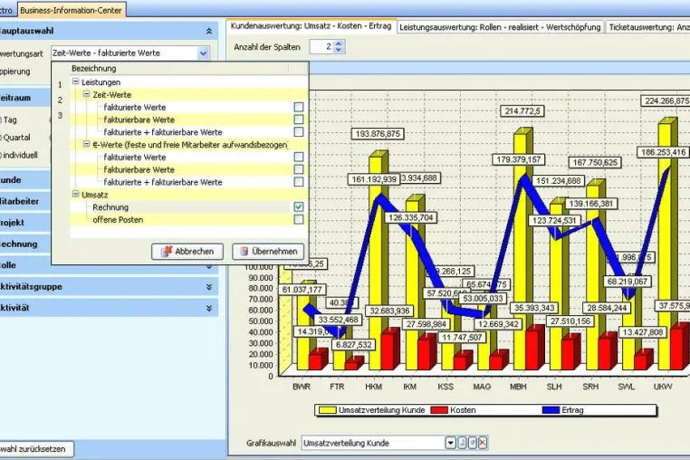Decrease Anzahl der Spalten with down arrow
Viewport: 690px width, 460px height.
point(339,50)
